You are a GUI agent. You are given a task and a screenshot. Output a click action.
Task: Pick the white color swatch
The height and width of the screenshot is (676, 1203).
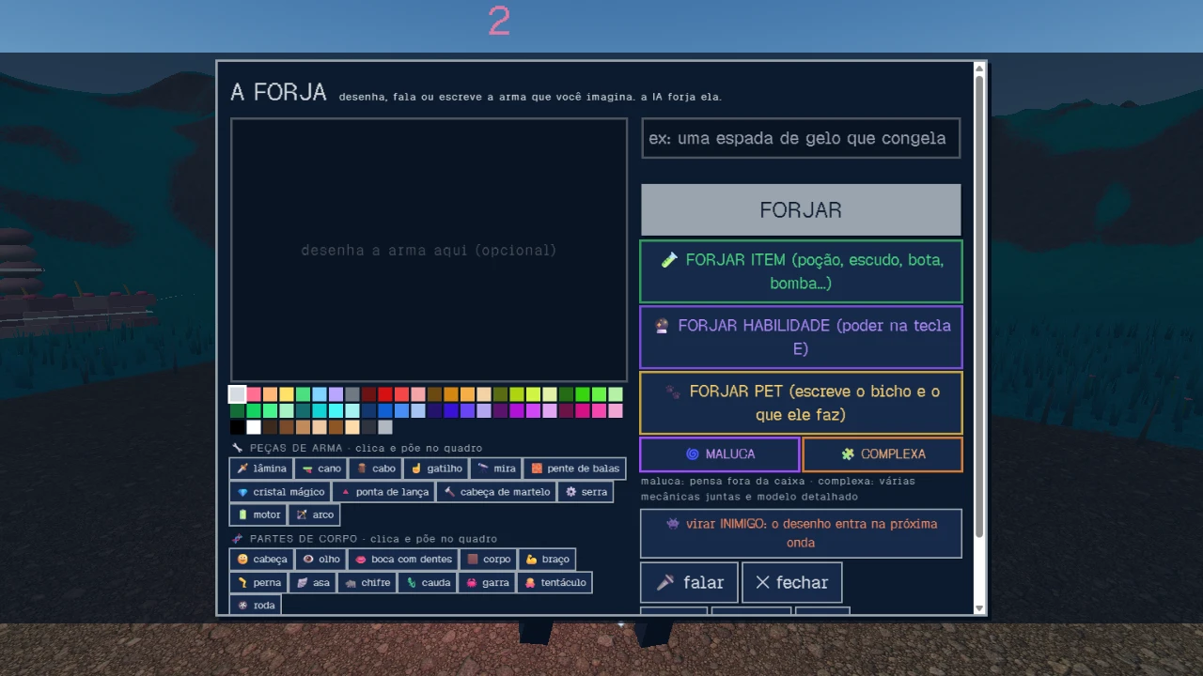[x=254, y=427]
